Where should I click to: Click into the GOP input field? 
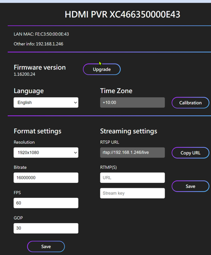46,228
